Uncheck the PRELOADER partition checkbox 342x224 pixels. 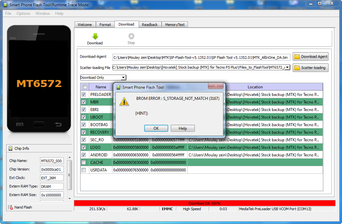83,95
